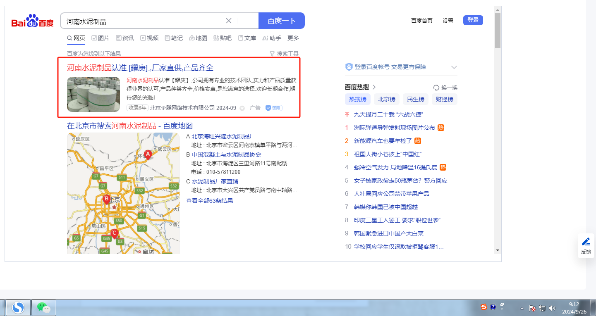Expand the 登录百度帐号 panel chevron
The height and width of the screenshot is (316, 596).
click(x=454, y=67)
